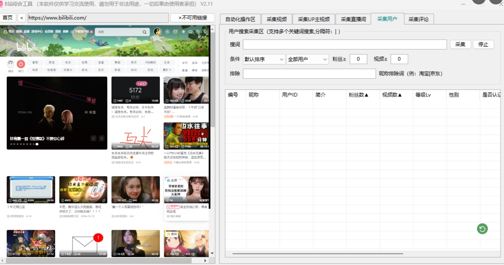Open the 全部用户 user type dropdown
The width and height of the screenshot is (504, 265).
click(307, 59)
